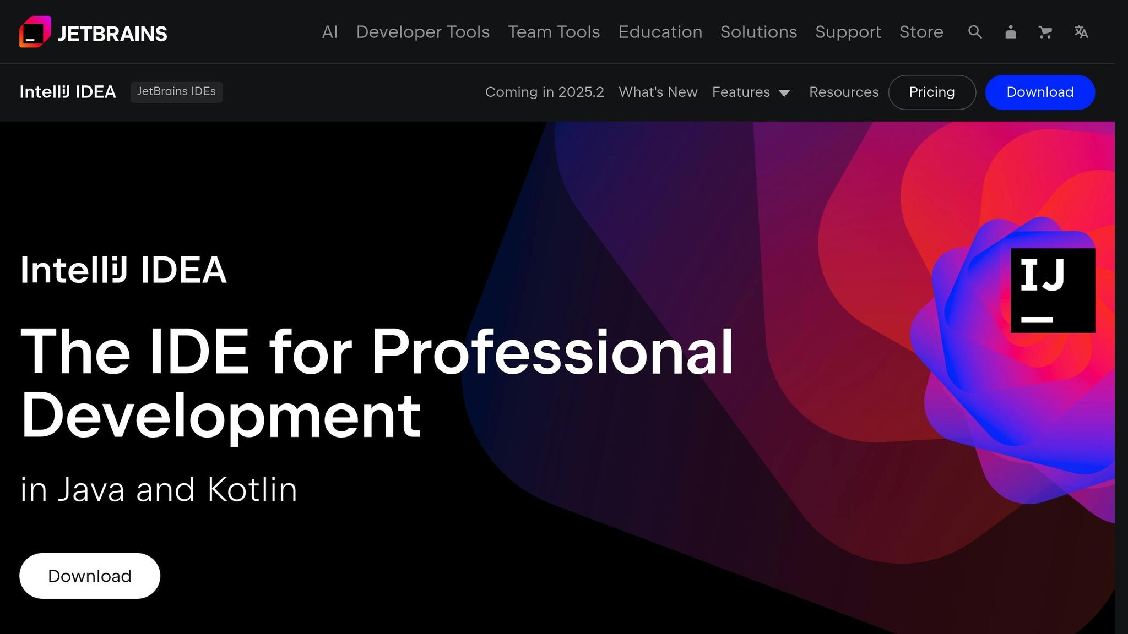Click the white Download button in hero

point(90,576)
